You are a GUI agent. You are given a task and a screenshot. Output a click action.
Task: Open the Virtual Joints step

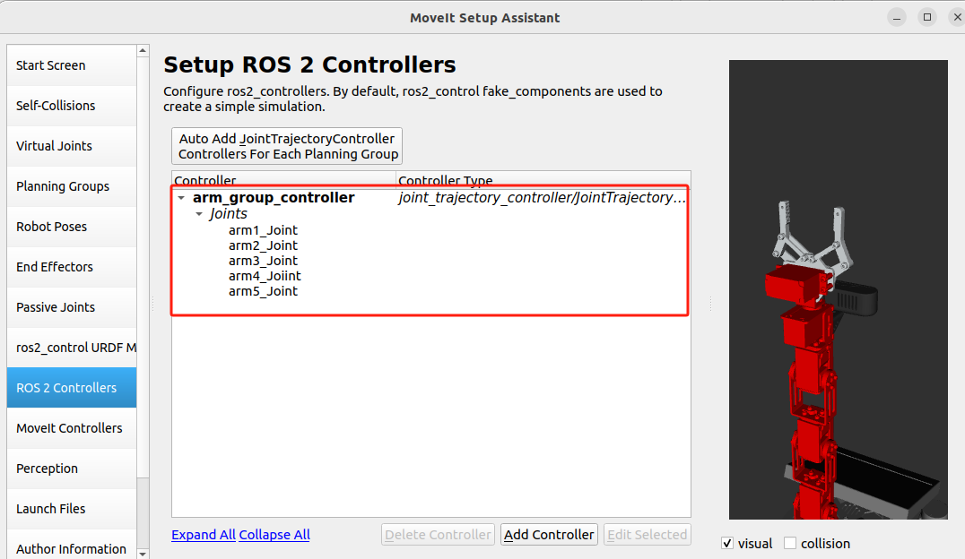pyautogui.click(x=72, y=146)
